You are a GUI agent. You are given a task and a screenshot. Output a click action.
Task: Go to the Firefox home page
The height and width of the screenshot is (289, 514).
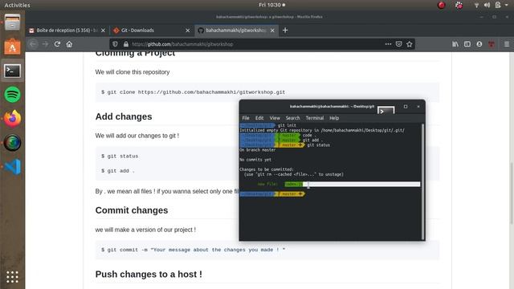[x=69, y=44]
